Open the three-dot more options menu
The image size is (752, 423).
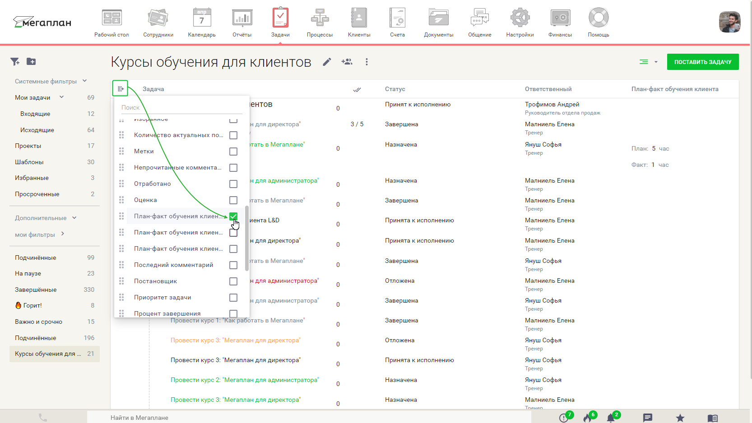coord(367,62)
